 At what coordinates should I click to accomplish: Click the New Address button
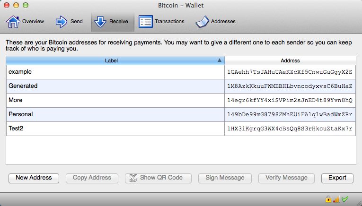click(34, 178)
